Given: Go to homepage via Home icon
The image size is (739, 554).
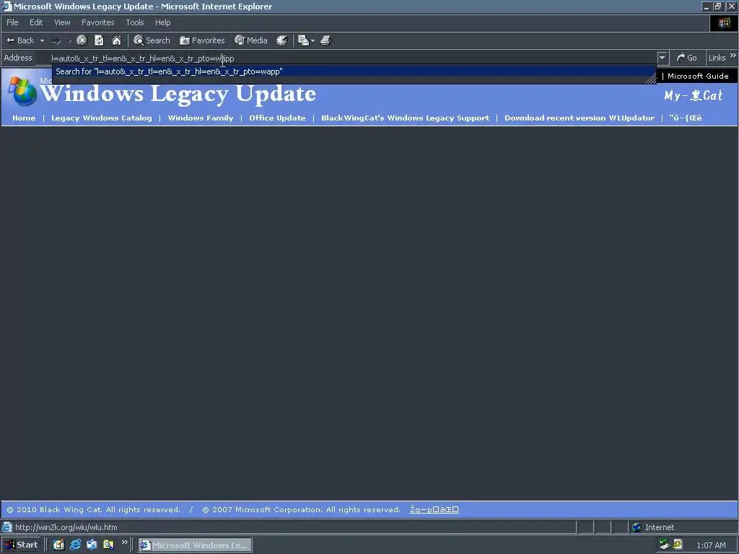Looking at the screenshot, I should point(116,40).
